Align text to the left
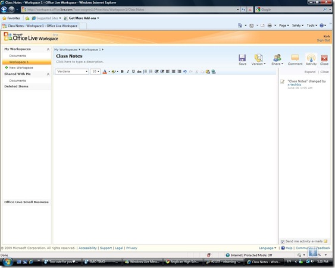Screen dimensions: 335x268 coord(168,71)
